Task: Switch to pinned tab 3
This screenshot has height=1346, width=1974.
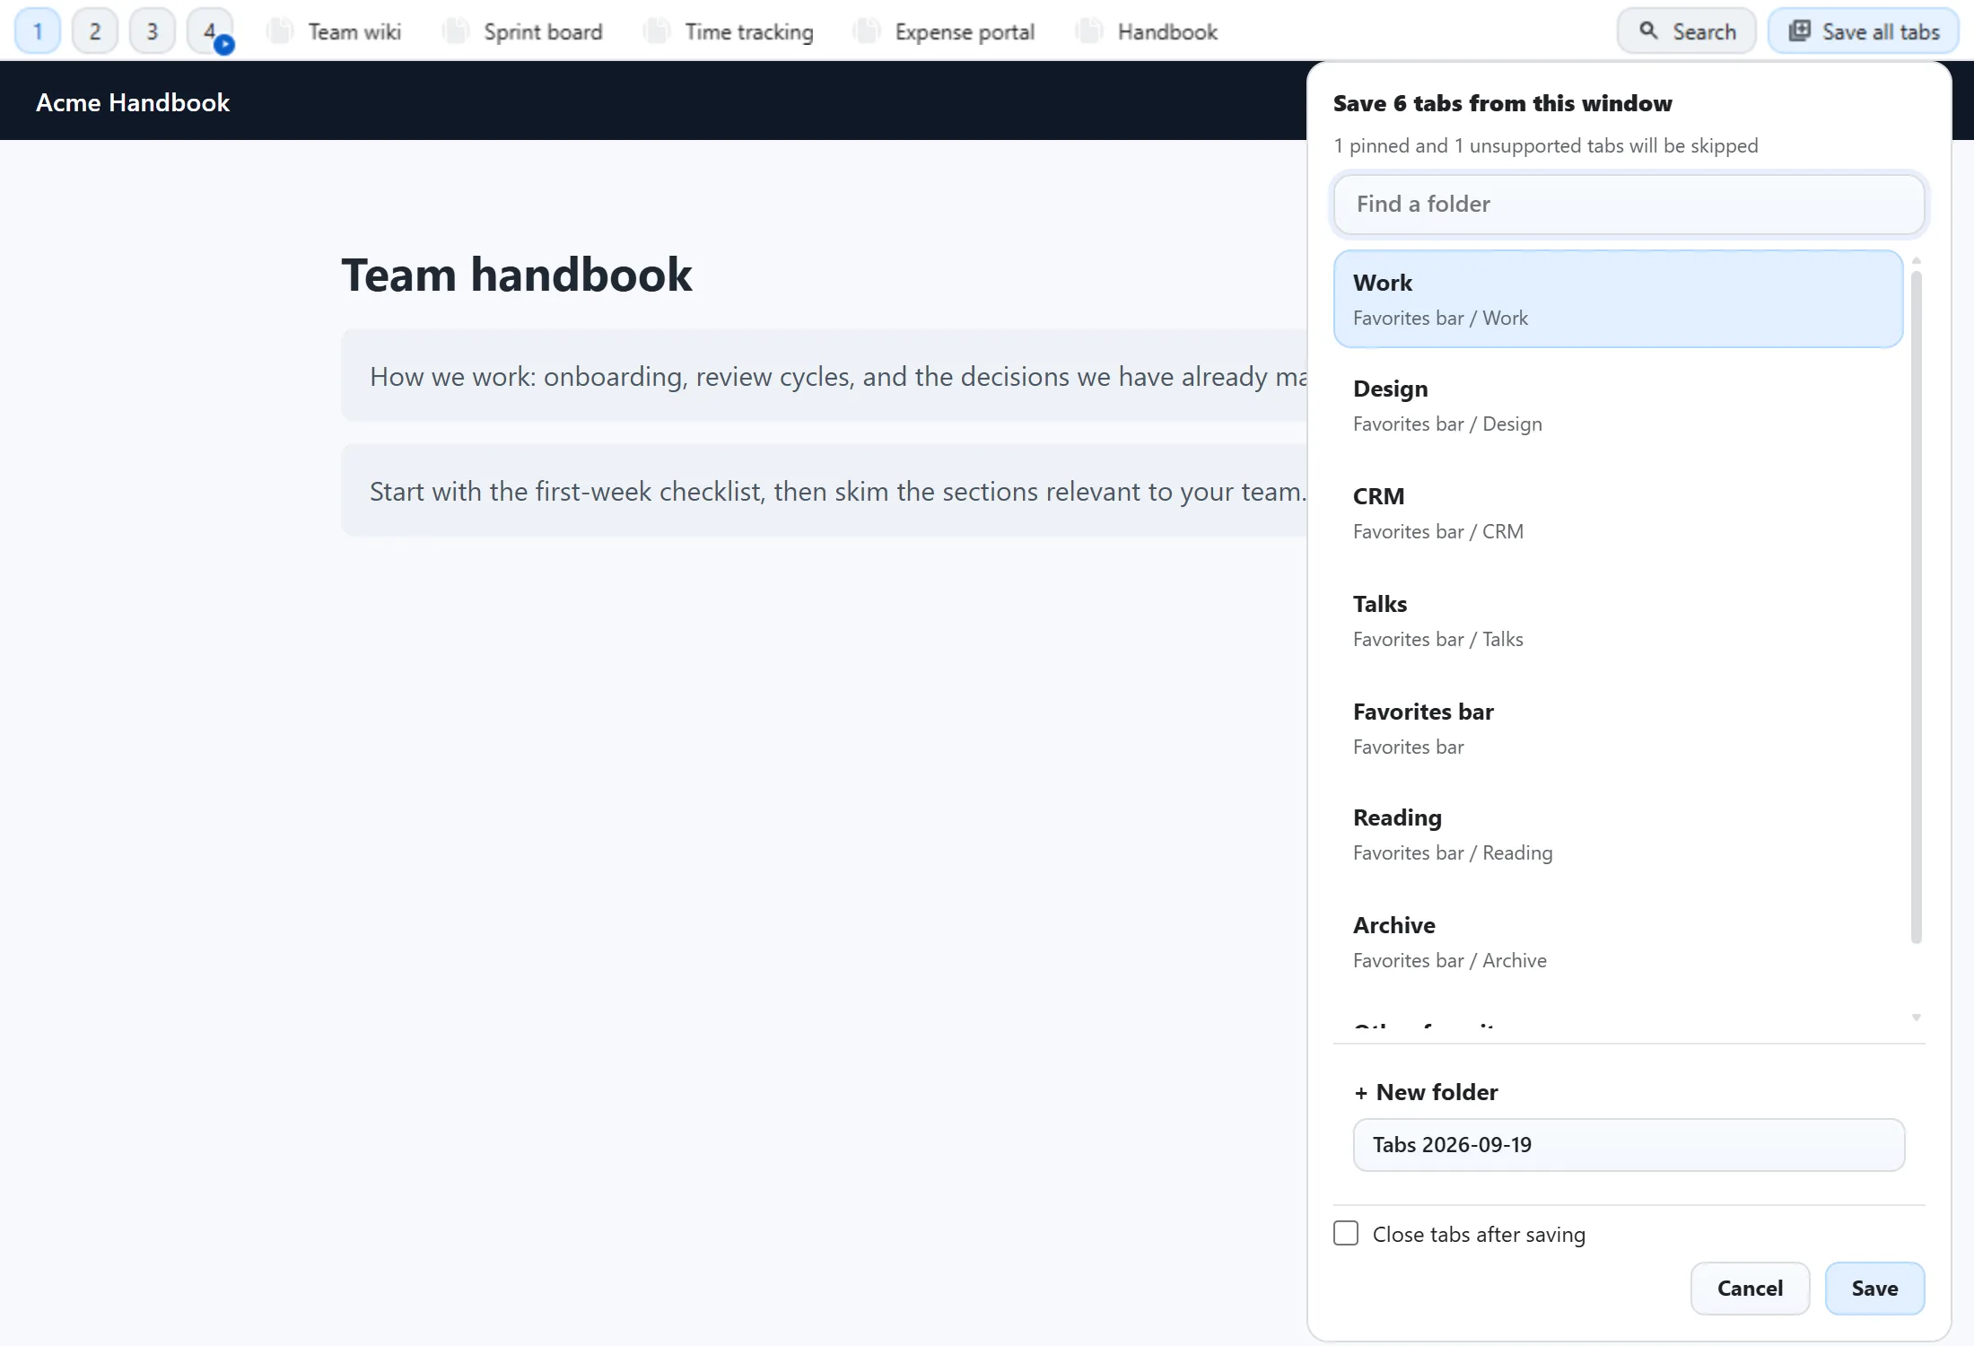Action: pos(153,31)
